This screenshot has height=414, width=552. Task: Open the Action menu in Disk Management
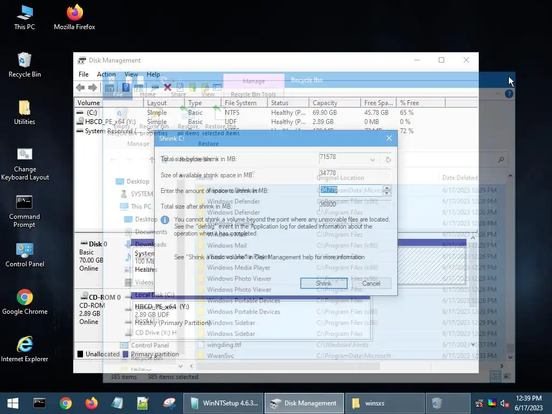[106, 74]
